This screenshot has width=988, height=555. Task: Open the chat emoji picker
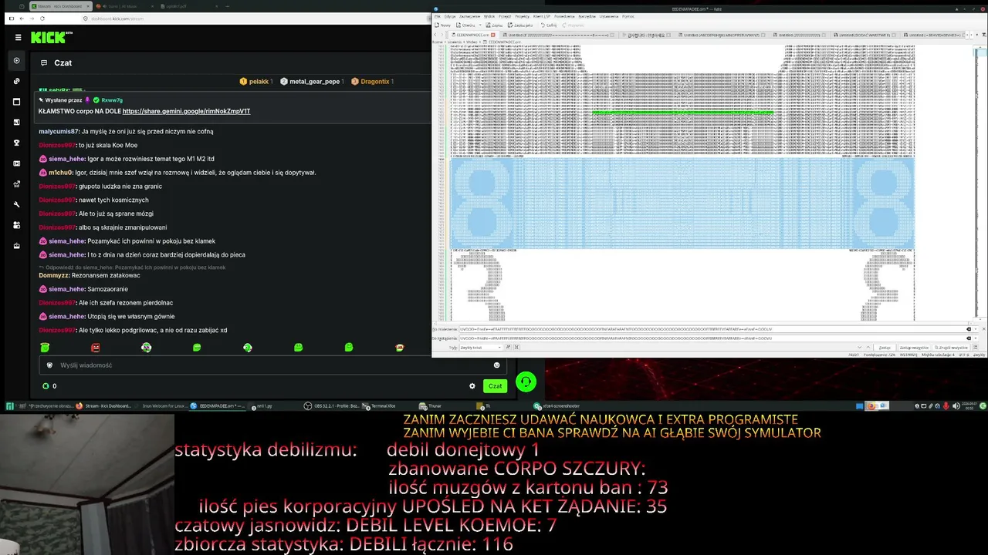tap(496, 365)
